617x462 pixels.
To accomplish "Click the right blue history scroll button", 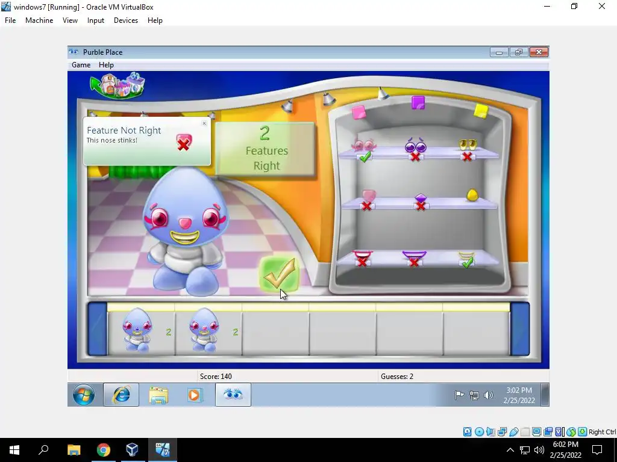I will pyautogui.click(x=520, y=329).
